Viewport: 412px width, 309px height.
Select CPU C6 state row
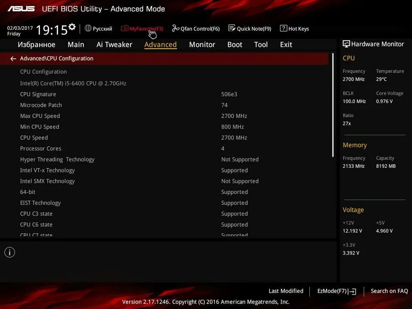point(164,224)
